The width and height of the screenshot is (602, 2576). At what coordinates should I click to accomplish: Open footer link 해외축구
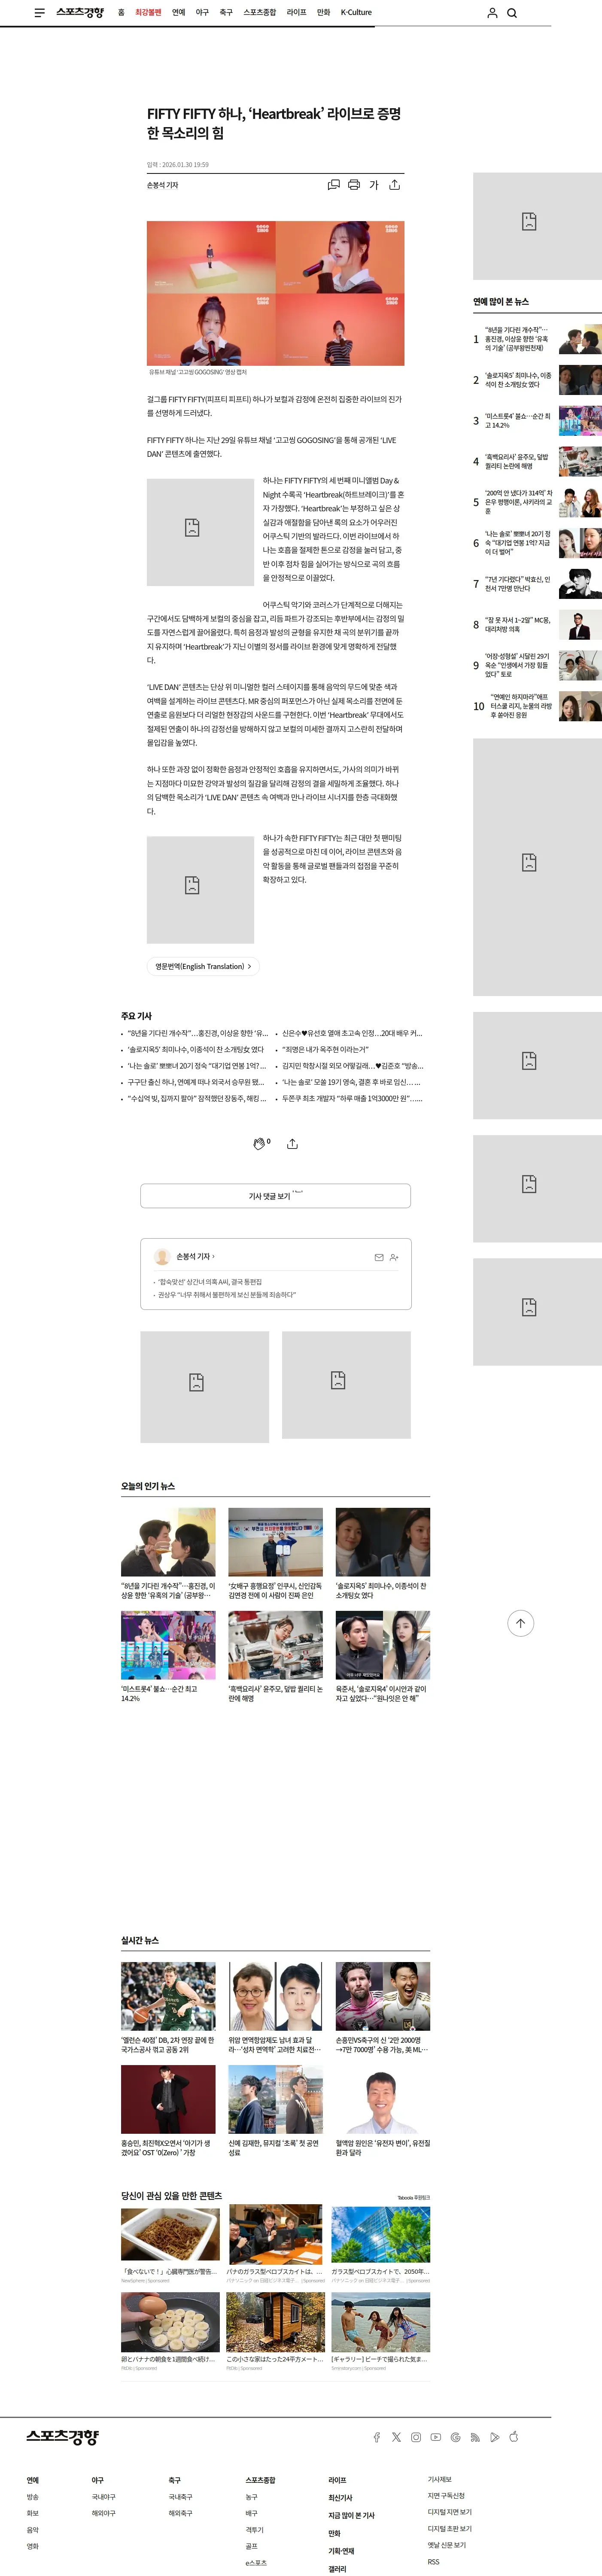pyautogui.click(x=181, y=2513)
